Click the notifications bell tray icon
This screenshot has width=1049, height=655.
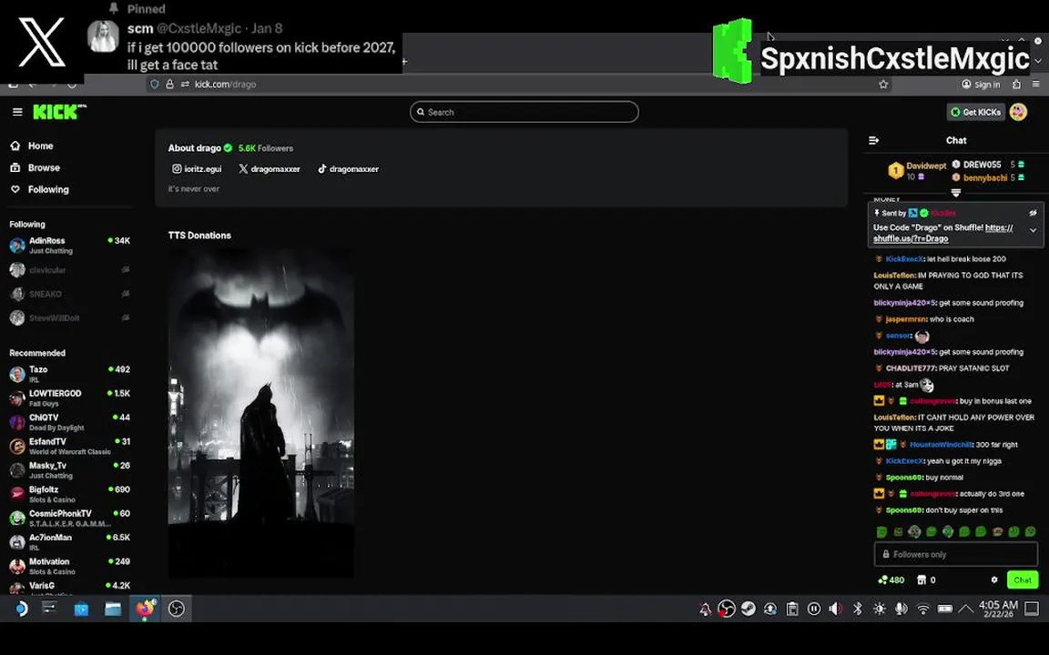pyautogui.click(x=705, y=609)
